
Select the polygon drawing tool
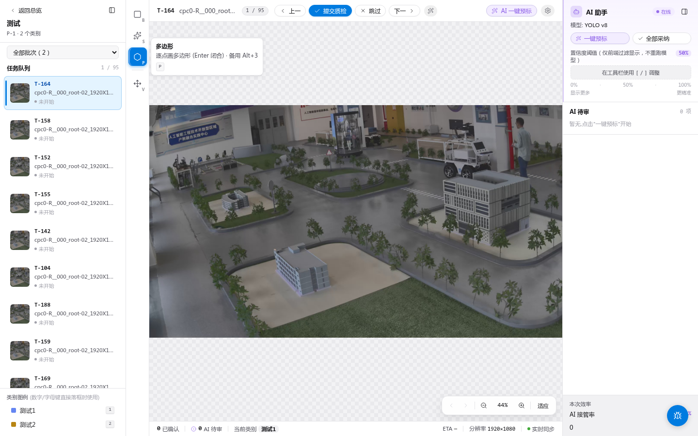(138, 57)
